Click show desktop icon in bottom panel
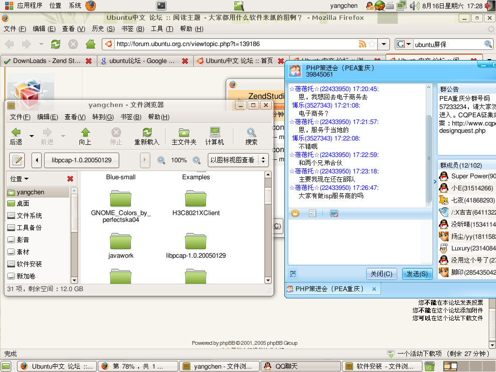496x372 pixels. coord(6,366)
